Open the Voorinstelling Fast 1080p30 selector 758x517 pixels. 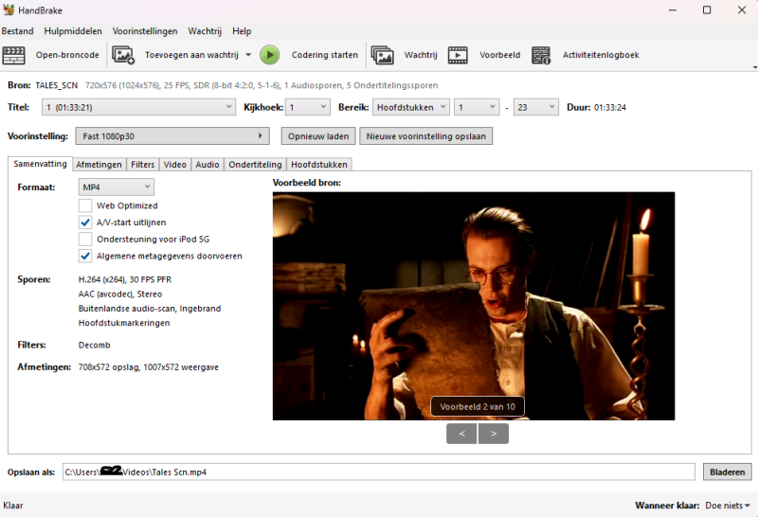click(x=172, y=136)
